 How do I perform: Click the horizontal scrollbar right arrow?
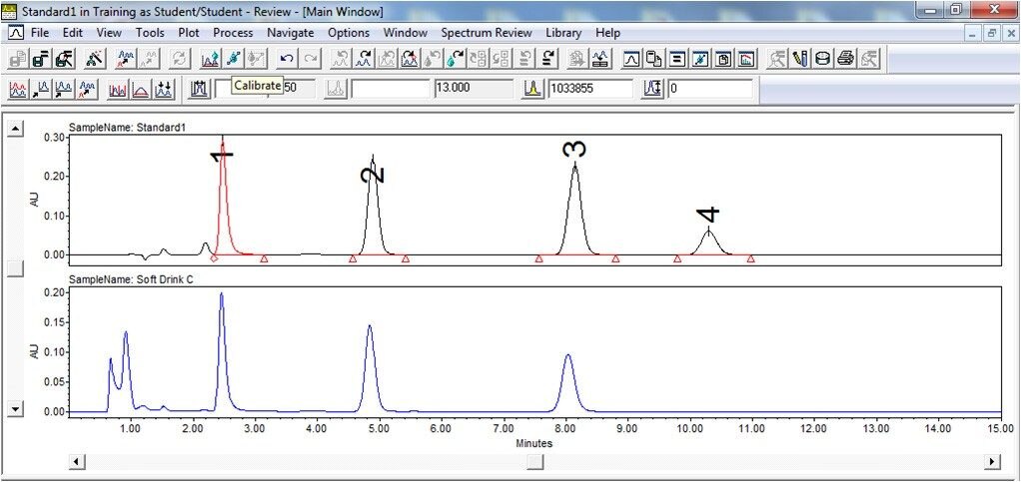coord(992,461)
